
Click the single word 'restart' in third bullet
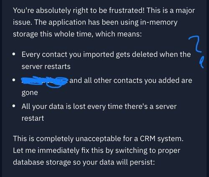click(x=33, y=119)
